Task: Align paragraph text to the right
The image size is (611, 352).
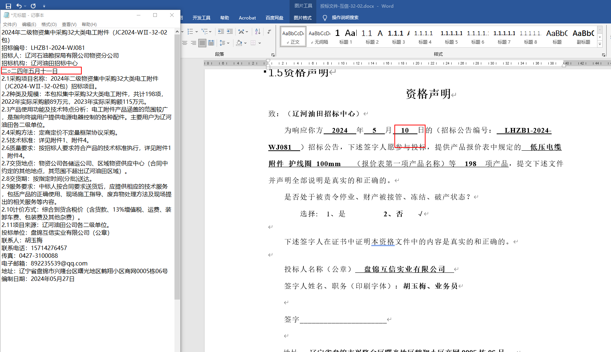Action: 194,43
